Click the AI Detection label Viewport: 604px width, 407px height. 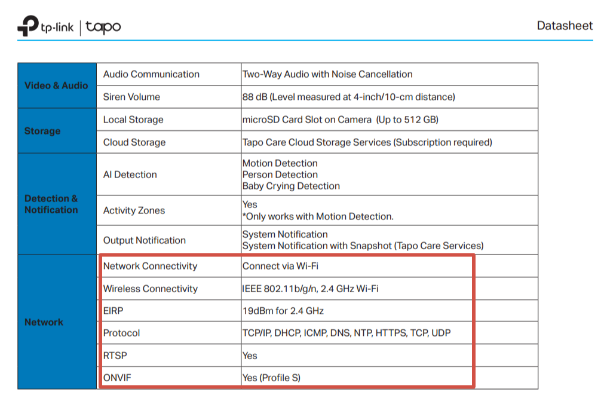[x=130, y=175]
